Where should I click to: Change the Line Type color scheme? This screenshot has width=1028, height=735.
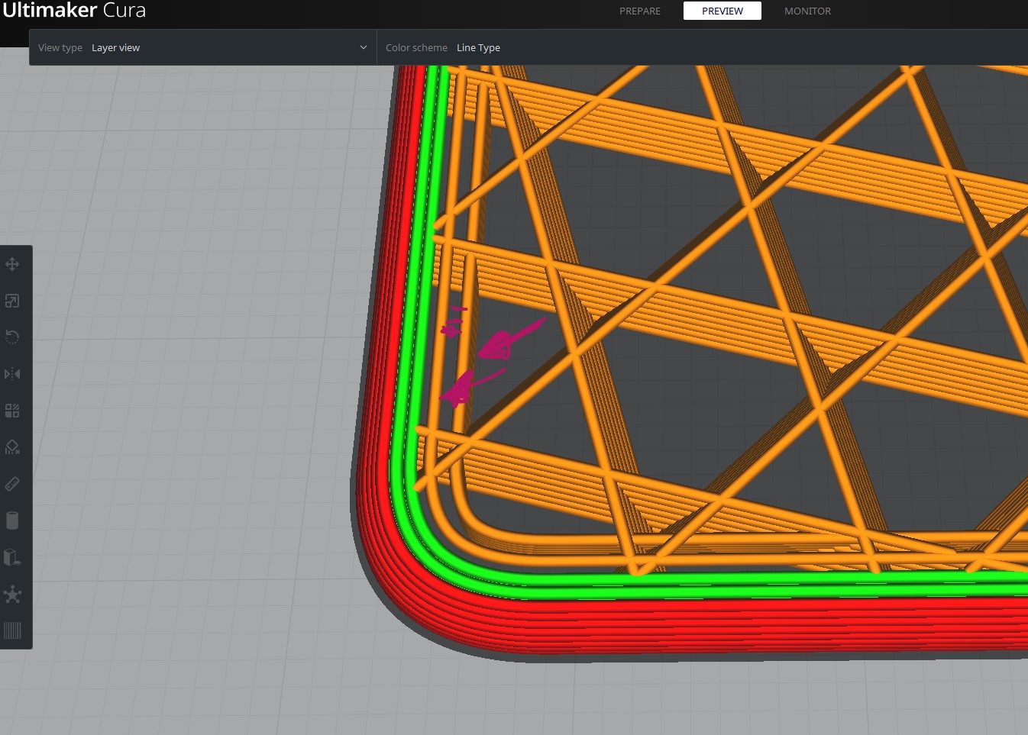coord(478,47)
